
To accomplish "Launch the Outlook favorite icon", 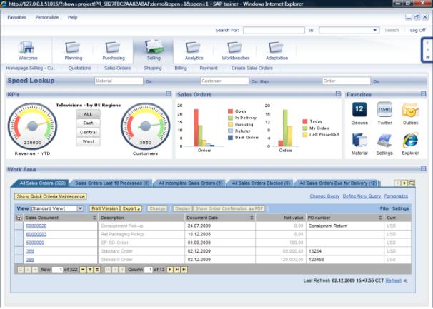I will pyautogui.click(x=410, y=110).
